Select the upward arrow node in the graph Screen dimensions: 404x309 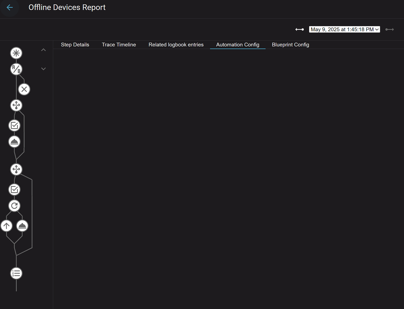pyautogui.click(x=6, y=226)
